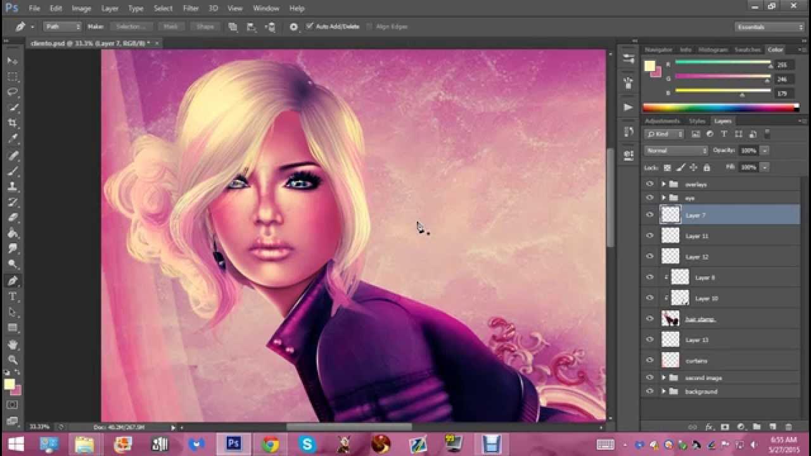Toggle the Auto Add/Delete checkbox

coord(309,27)
